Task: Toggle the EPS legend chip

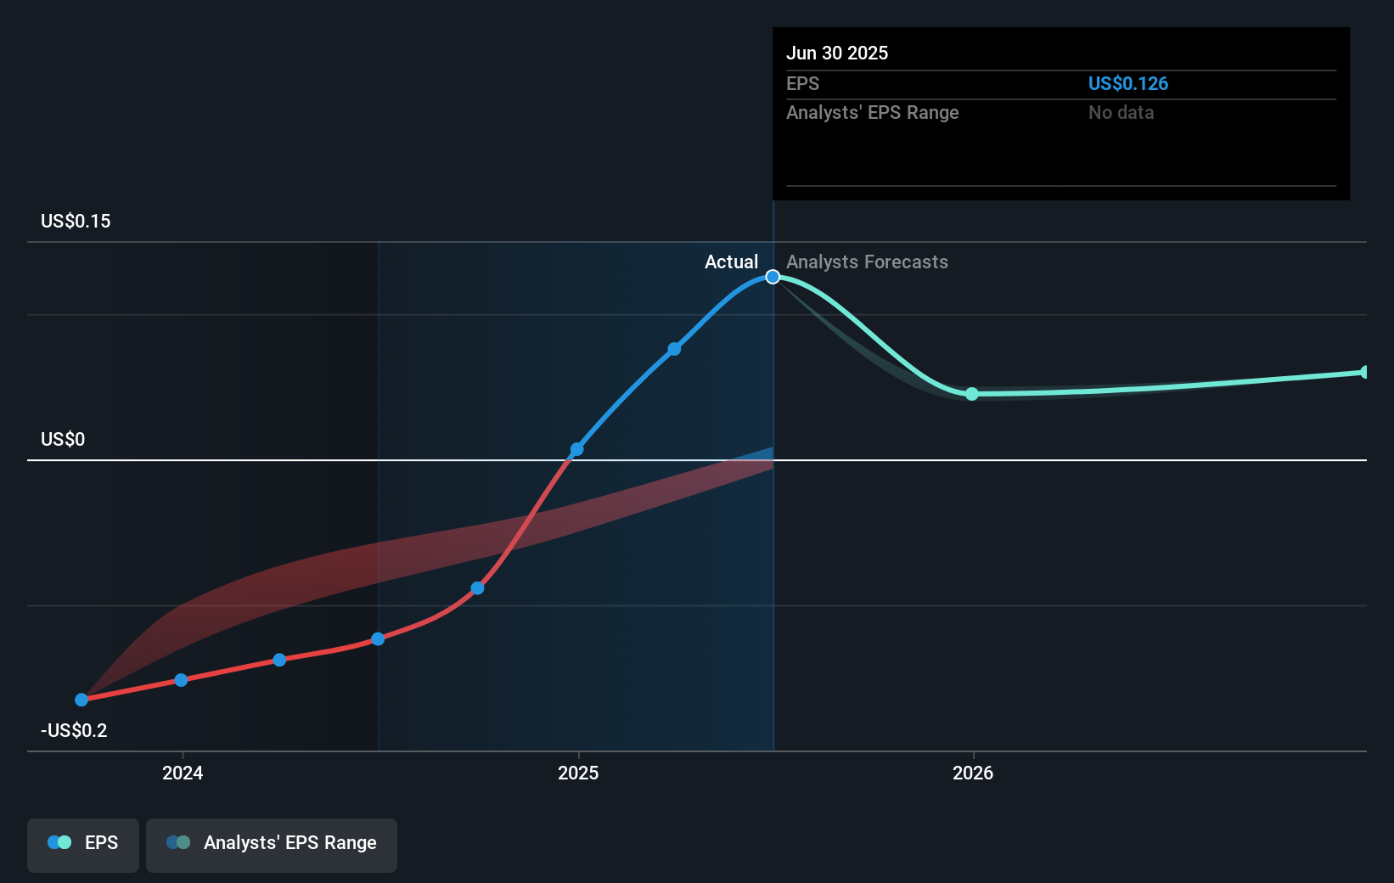Action: (x=82, y=845)
